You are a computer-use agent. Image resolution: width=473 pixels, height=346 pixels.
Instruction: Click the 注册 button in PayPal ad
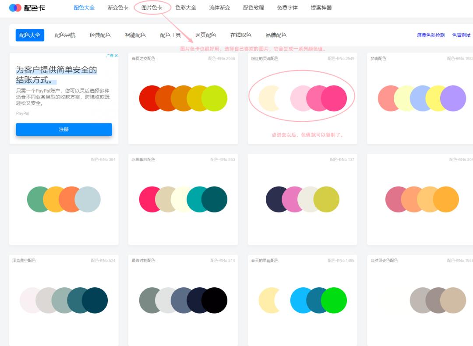[64, 129]
